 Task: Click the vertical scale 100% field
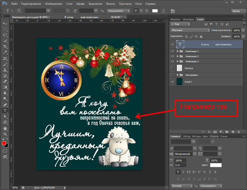180,160
